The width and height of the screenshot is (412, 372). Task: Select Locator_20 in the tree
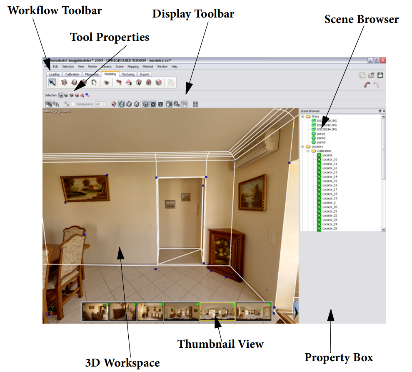(x=330, y=207)
